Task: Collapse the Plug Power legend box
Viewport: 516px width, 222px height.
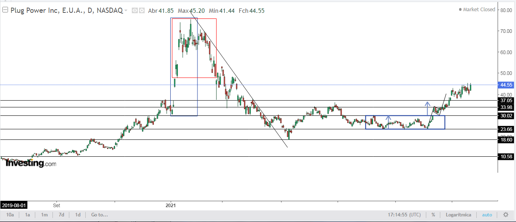Action: 5,10
